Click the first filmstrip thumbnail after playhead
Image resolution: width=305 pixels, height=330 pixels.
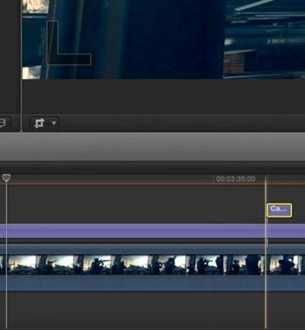(22, 265)
